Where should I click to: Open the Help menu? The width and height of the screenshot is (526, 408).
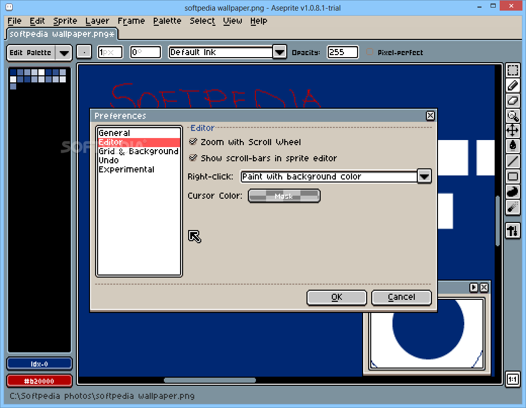(258, 21)
